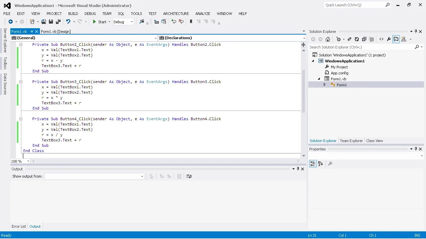Toggle a bookmark on the current line
Image resolution: width=426 pixels, height=239 pixels.
pos(190,22)
